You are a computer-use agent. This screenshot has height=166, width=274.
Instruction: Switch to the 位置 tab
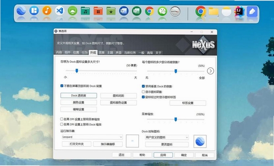point(76,52)
